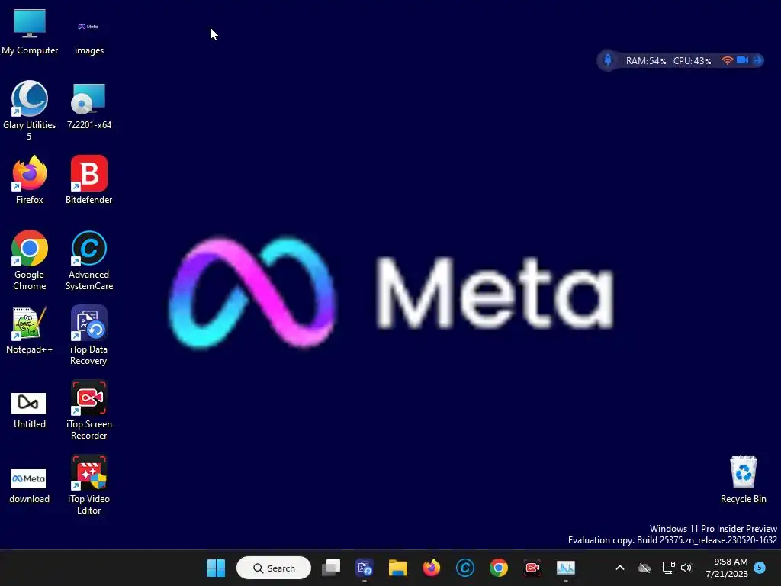Select the Notepad++ desktop shortcut

(30, 330)
